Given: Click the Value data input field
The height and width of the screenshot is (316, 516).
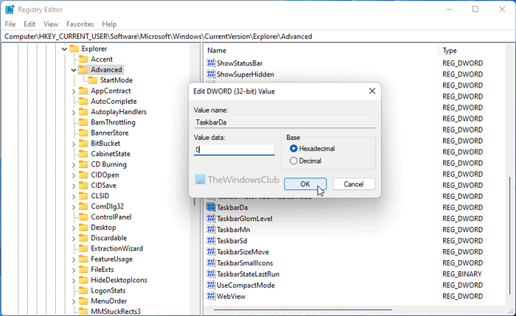Looking at the screenshot, I should click(234, 150).
